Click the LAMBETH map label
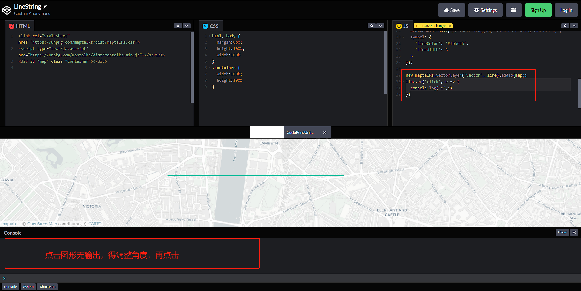581x291 pixels. click(268, 143)
